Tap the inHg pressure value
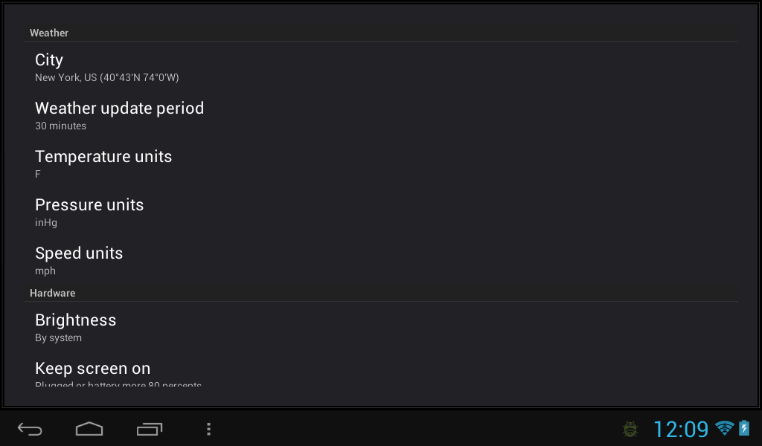The image size is (762, 446). click(x=46, y=223)
